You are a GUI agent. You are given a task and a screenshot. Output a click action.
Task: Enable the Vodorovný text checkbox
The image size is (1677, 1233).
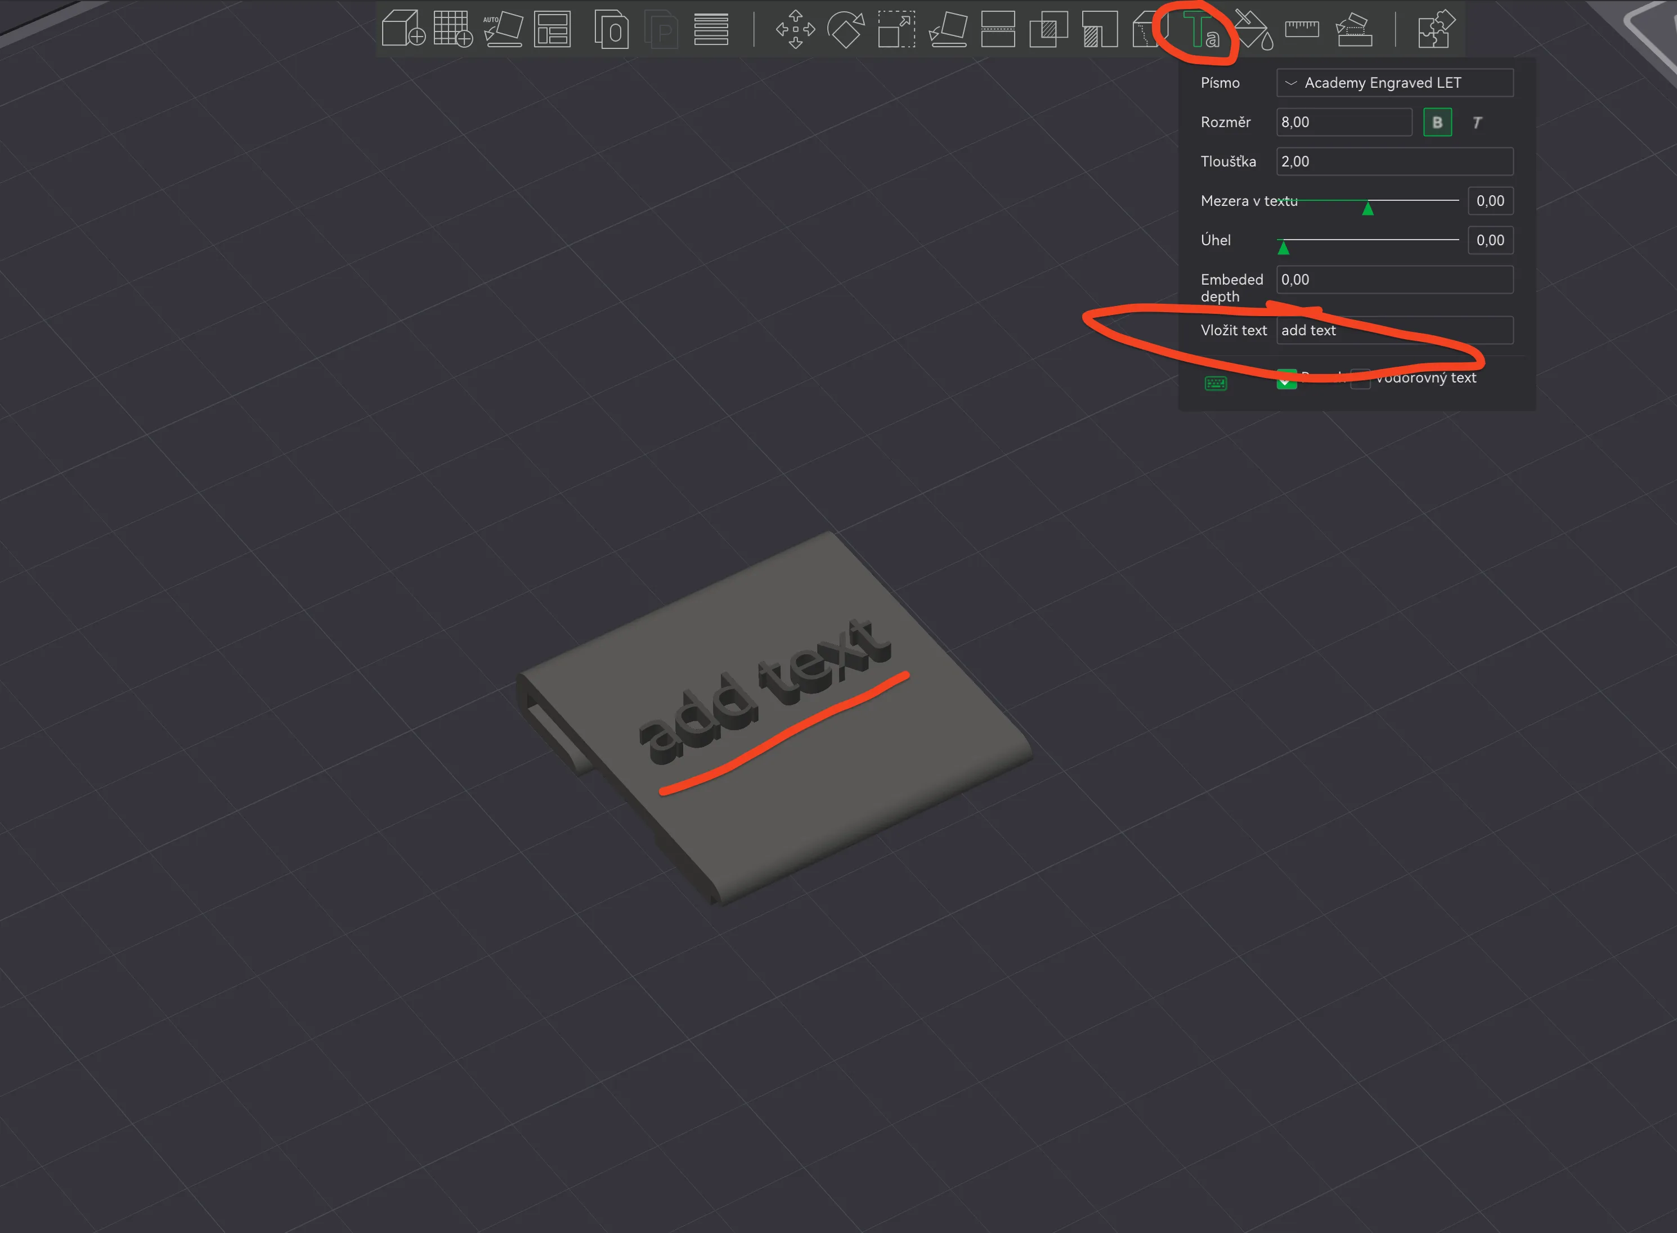[1360, 379]
